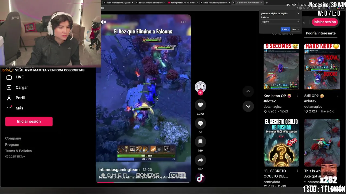Like the video with heart icon
Viewport: 346px width, 194px height.
(200, 105)
